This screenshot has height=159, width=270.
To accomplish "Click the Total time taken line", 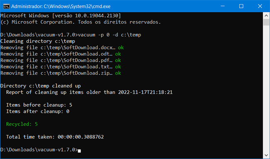I will pyautogui.click(x=55, y=137).
